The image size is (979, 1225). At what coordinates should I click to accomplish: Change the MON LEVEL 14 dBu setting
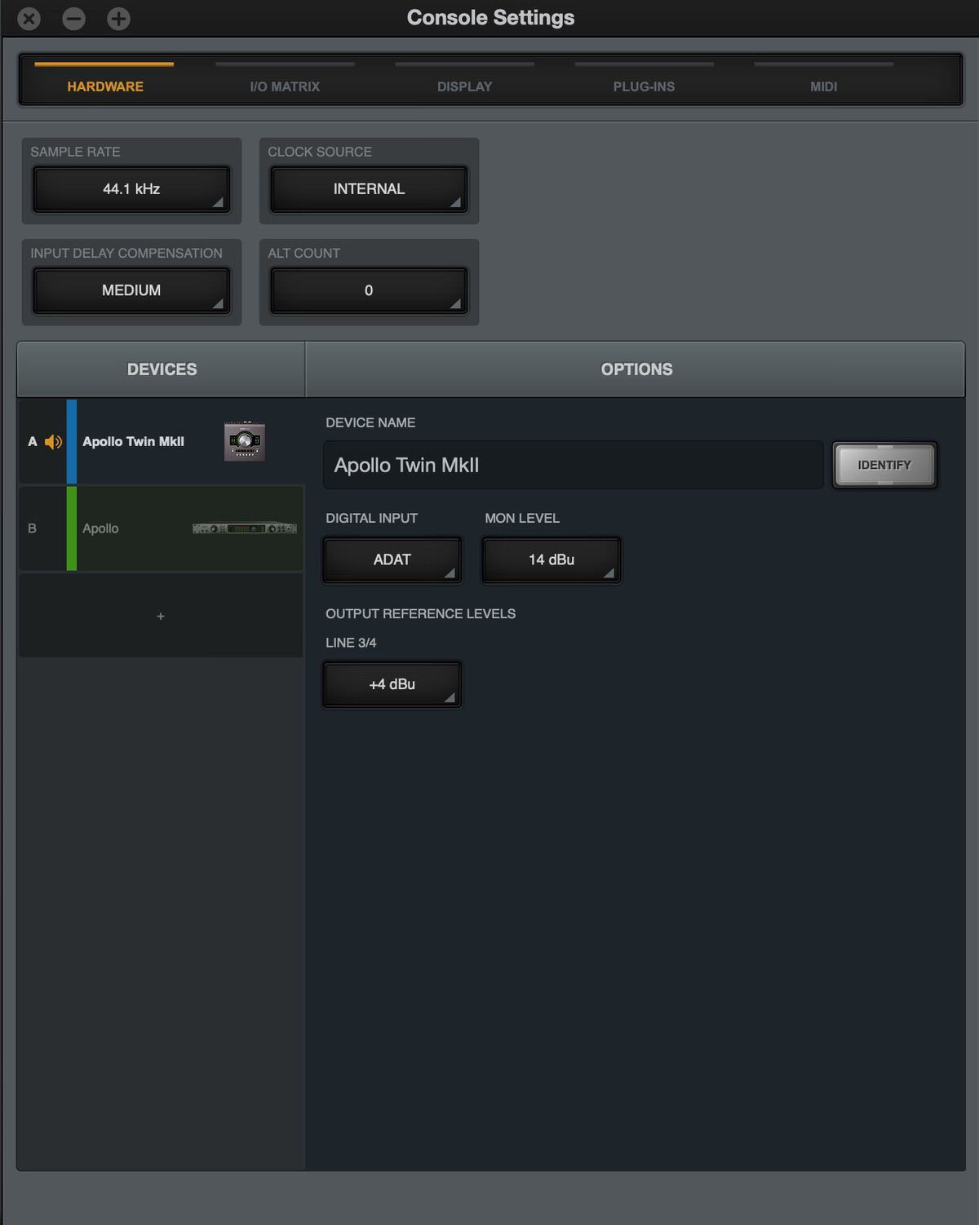[x=552, y=559]
